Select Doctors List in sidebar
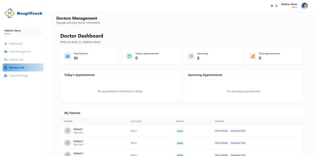 click(17, 67)
